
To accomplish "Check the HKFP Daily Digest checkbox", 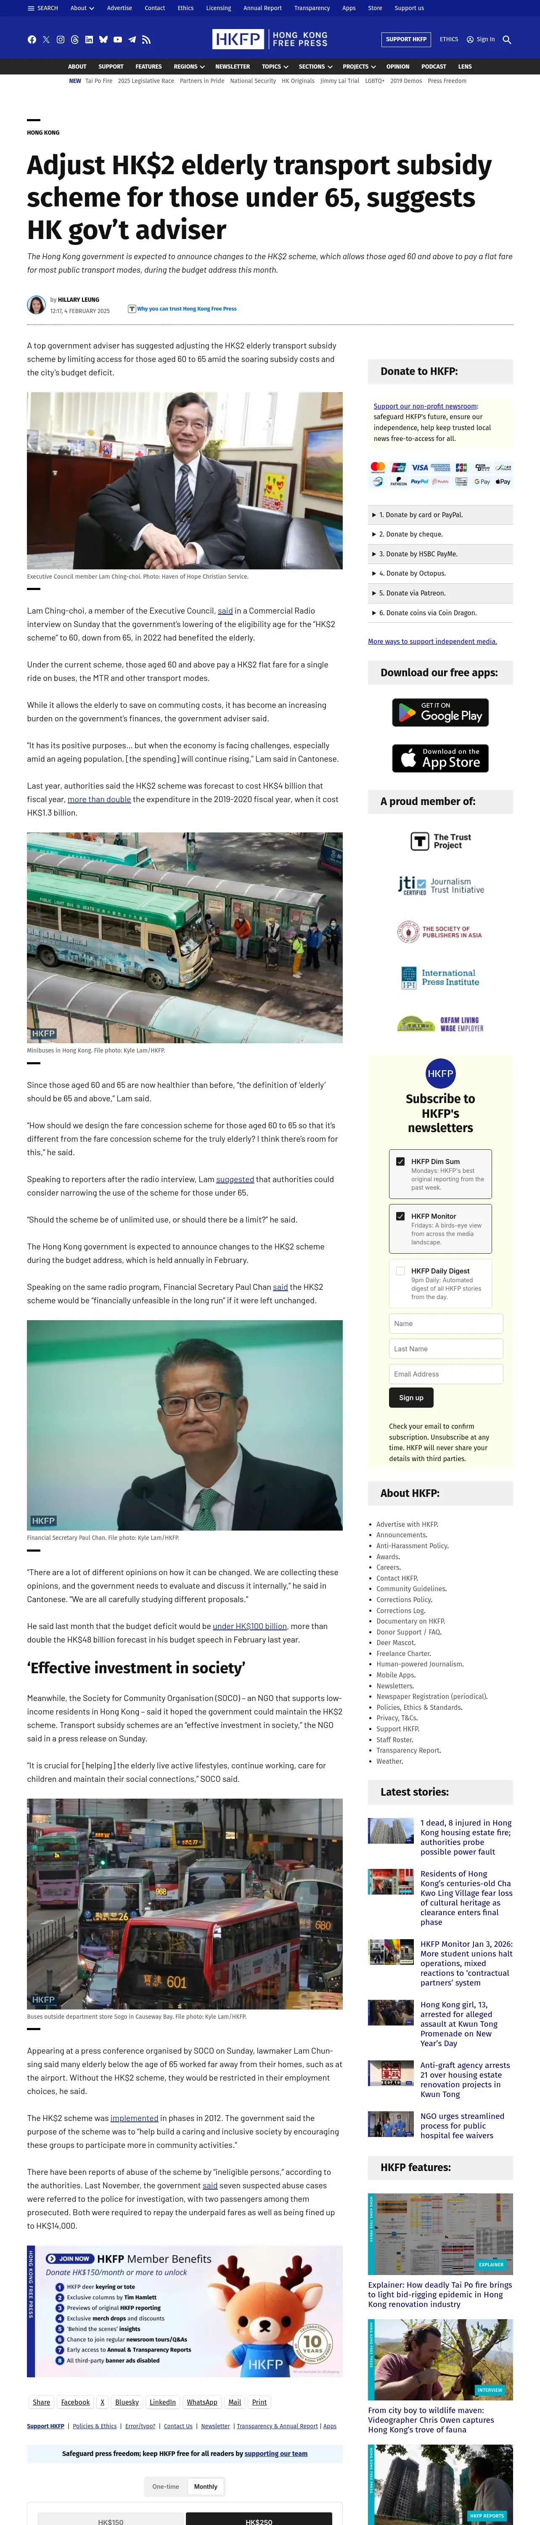I will coord(400,1271).
